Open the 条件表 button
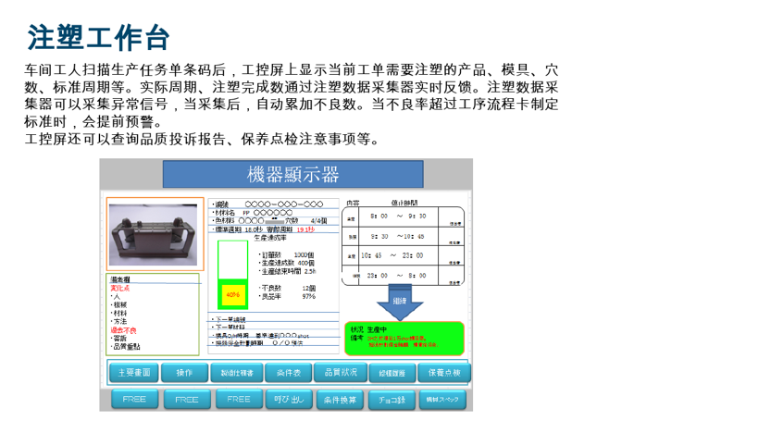Screen dimensions: 771x433 [x=288, y=372]
